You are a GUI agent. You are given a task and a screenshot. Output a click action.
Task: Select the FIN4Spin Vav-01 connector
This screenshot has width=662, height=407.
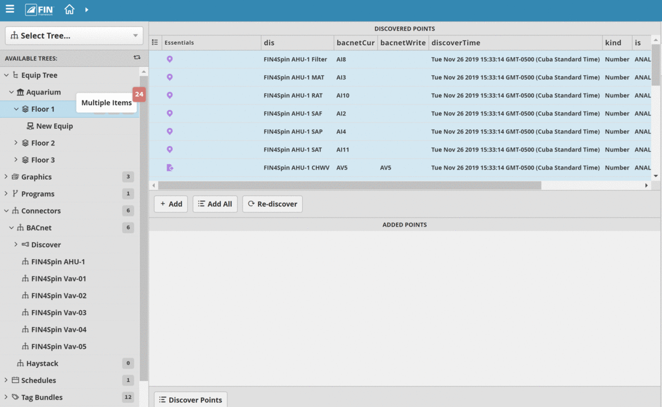pos(59,278)
